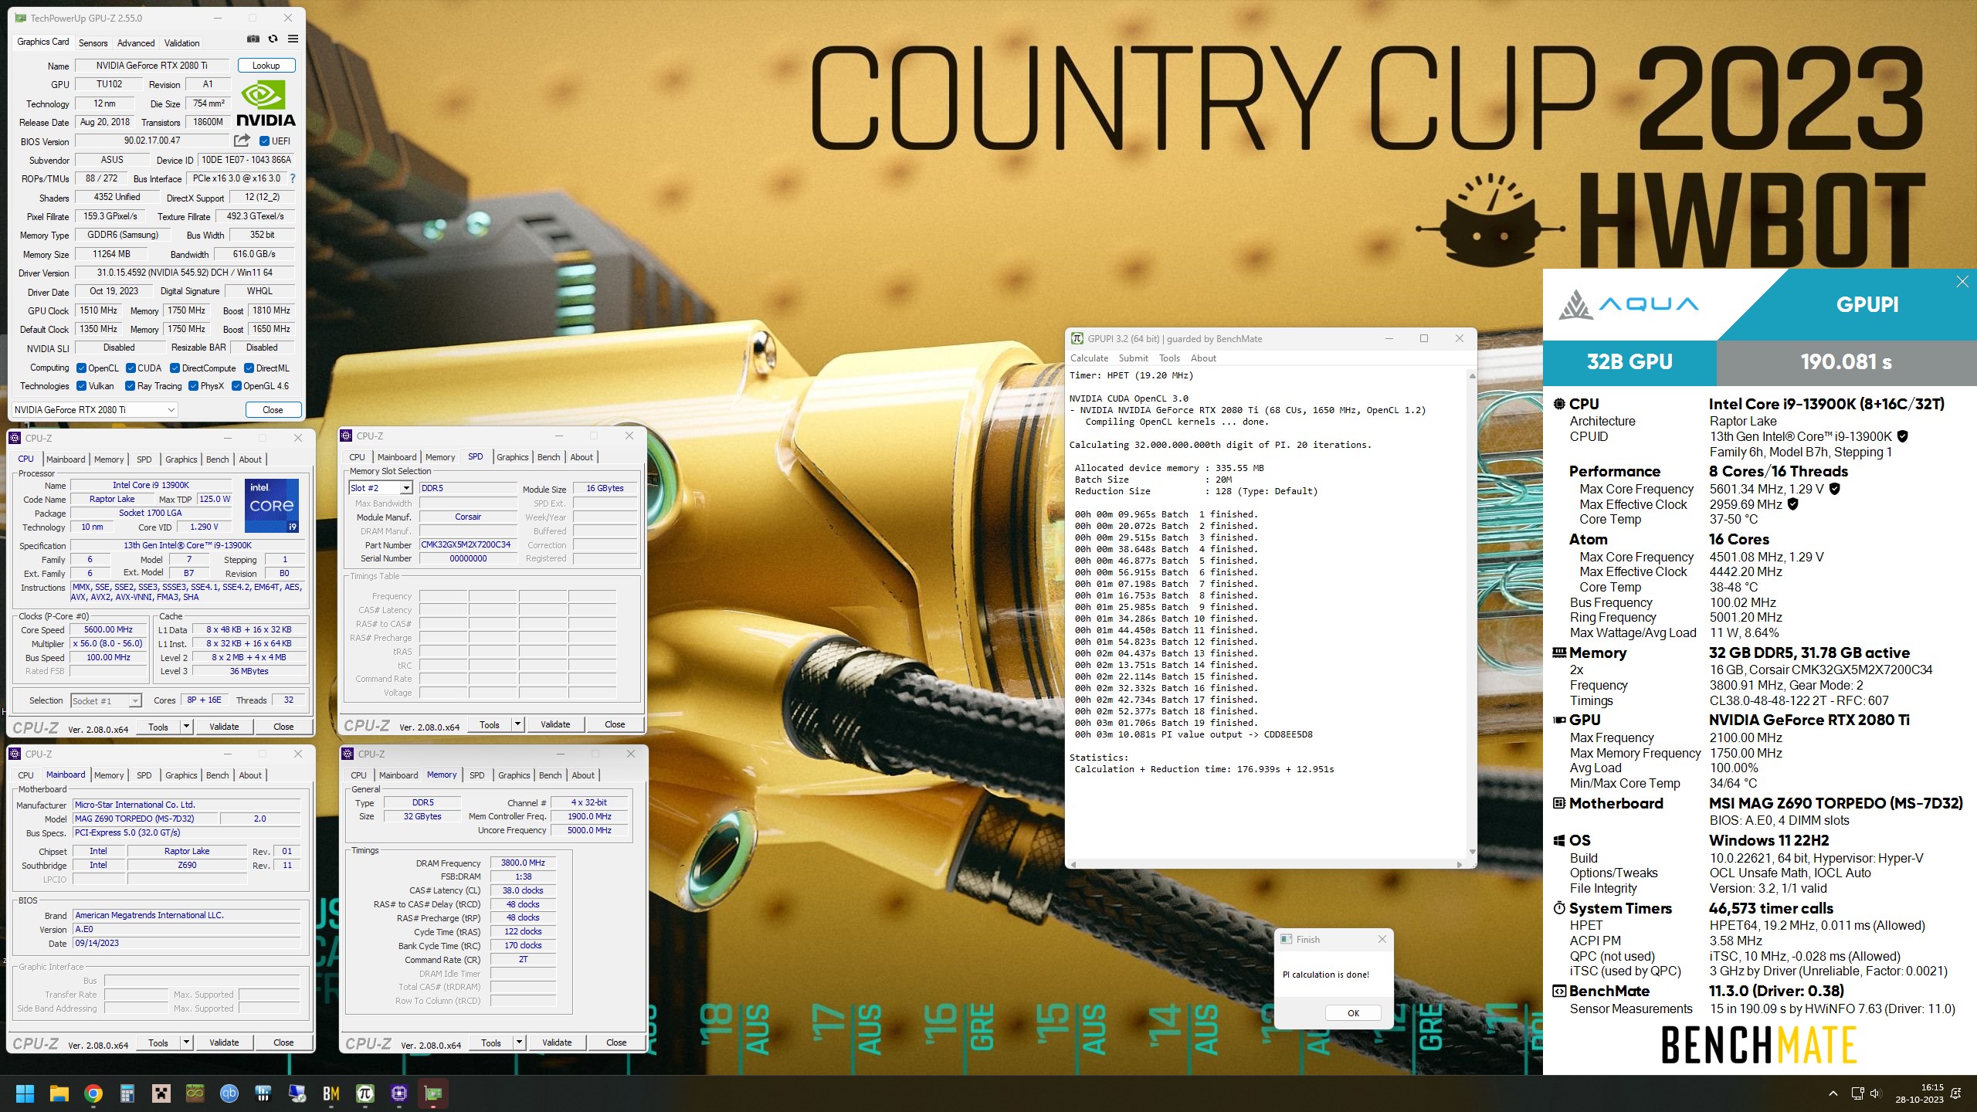1977x1112 pixels.
Task: Toggle the DirectML checkbox
Action: (x=249, y=368)
